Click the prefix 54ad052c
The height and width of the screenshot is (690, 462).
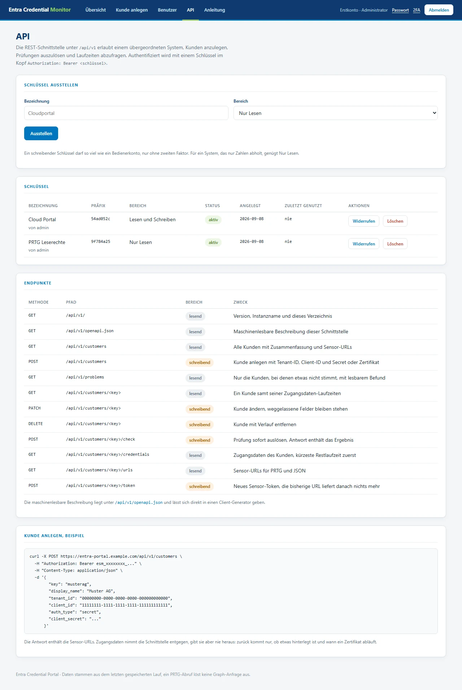(101, 219)
